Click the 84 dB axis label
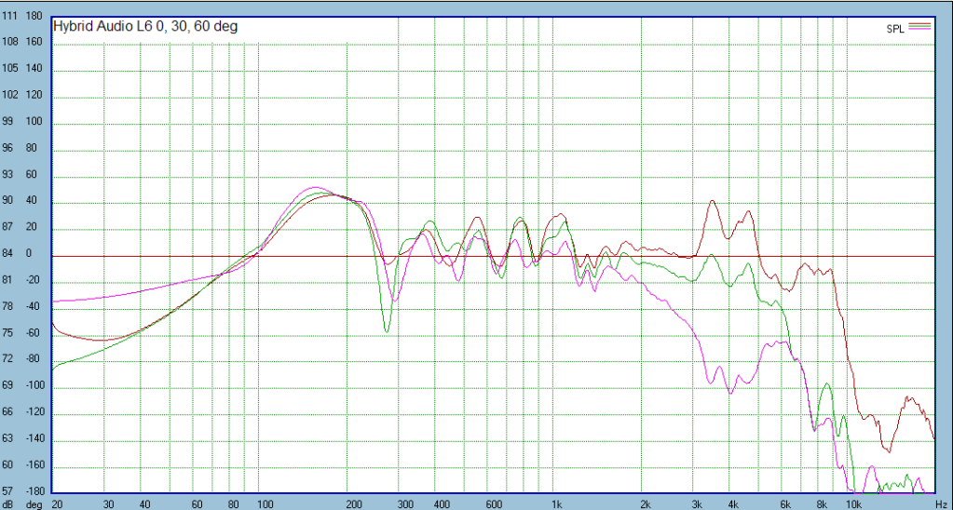This screenshot has width=953, height=510. (9, 254)
